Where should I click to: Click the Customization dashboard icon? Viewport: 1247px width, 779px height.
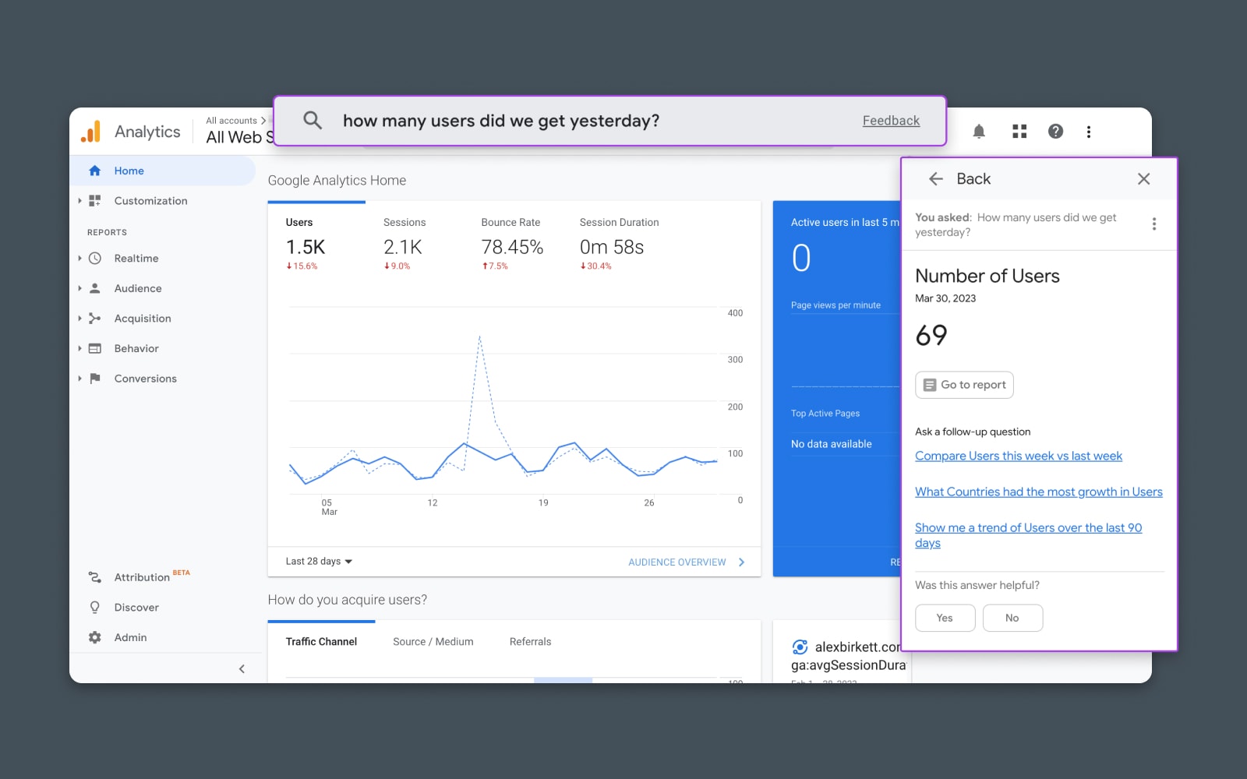point(94,201)
